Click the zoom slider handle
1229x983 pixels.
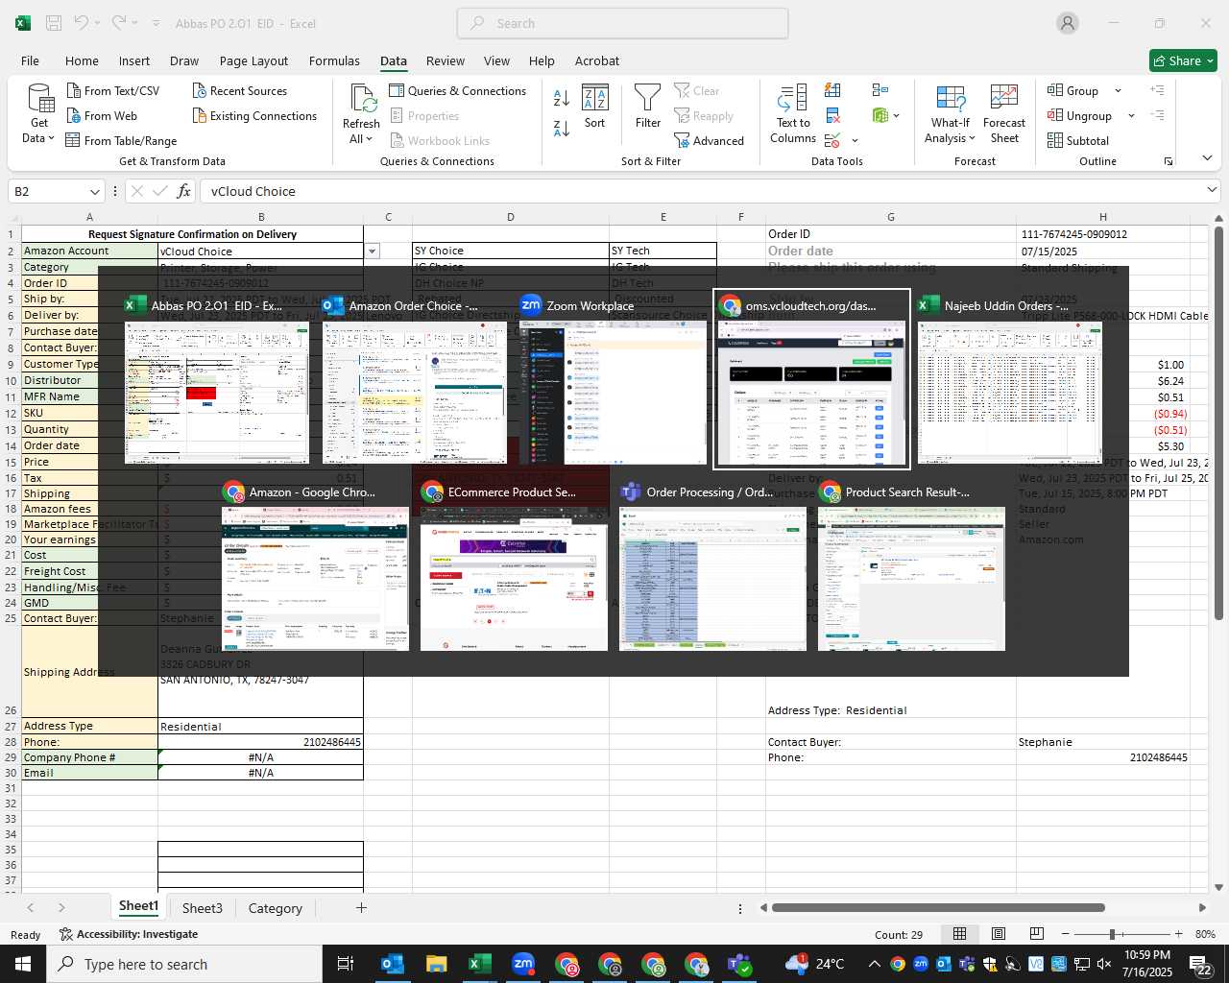[x=1112, y=934]
